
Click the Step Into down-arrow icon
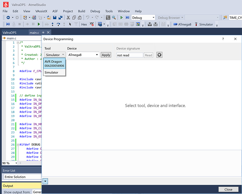tap(53, 24)
